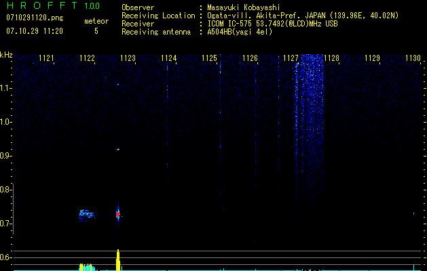Select Ogata-vill. Akita-Pref. JAPAN location text

tap(303, 16)
